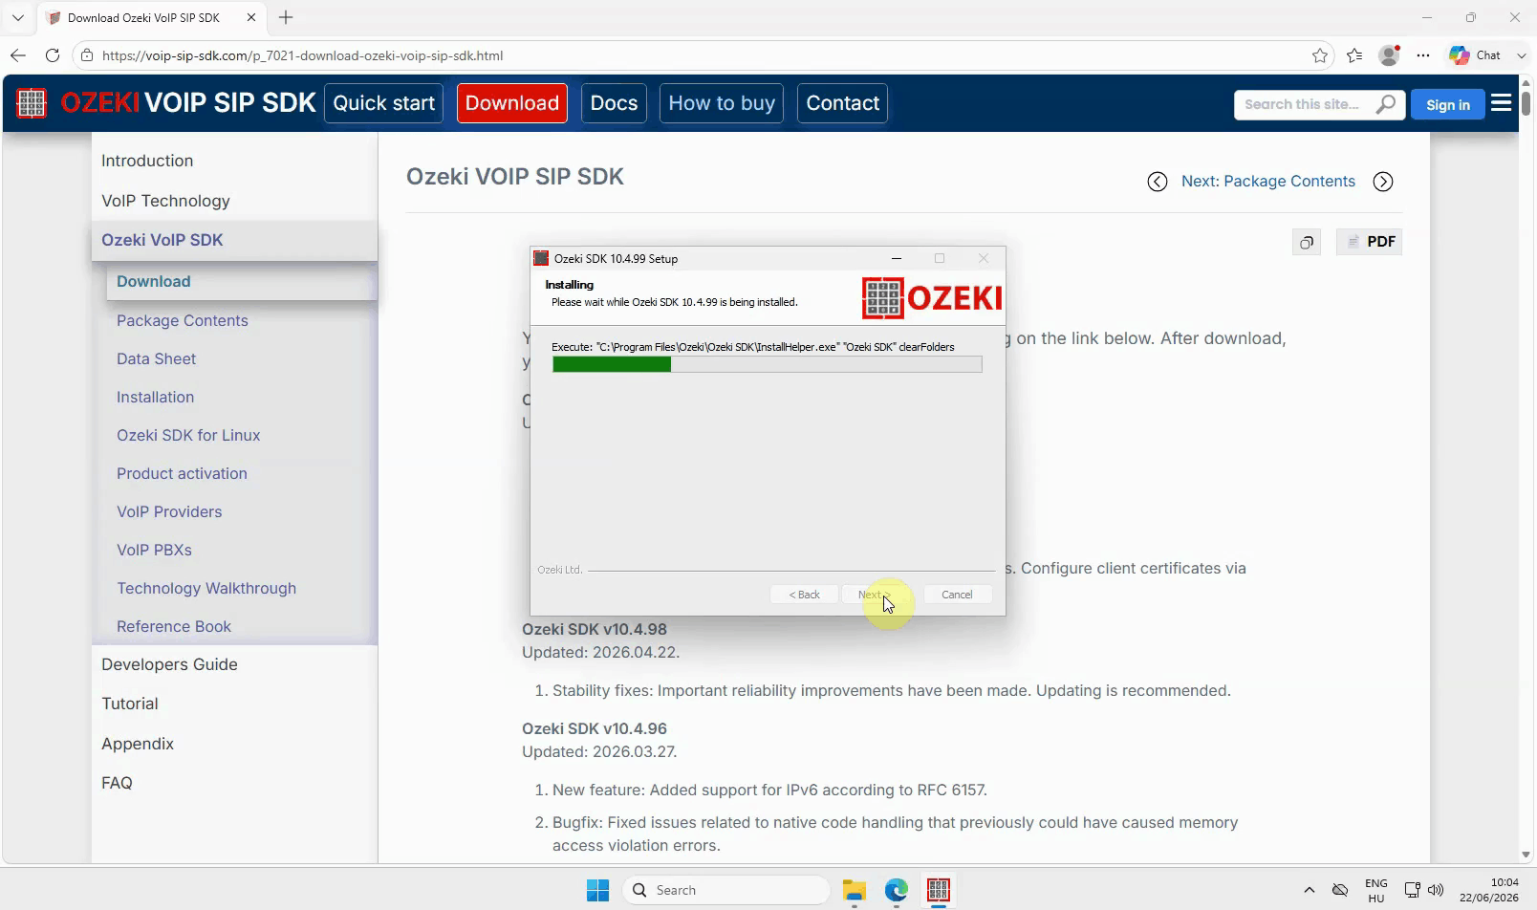
Task: Open the tab list dropdown arrow
Action: [x=17, y=17]
